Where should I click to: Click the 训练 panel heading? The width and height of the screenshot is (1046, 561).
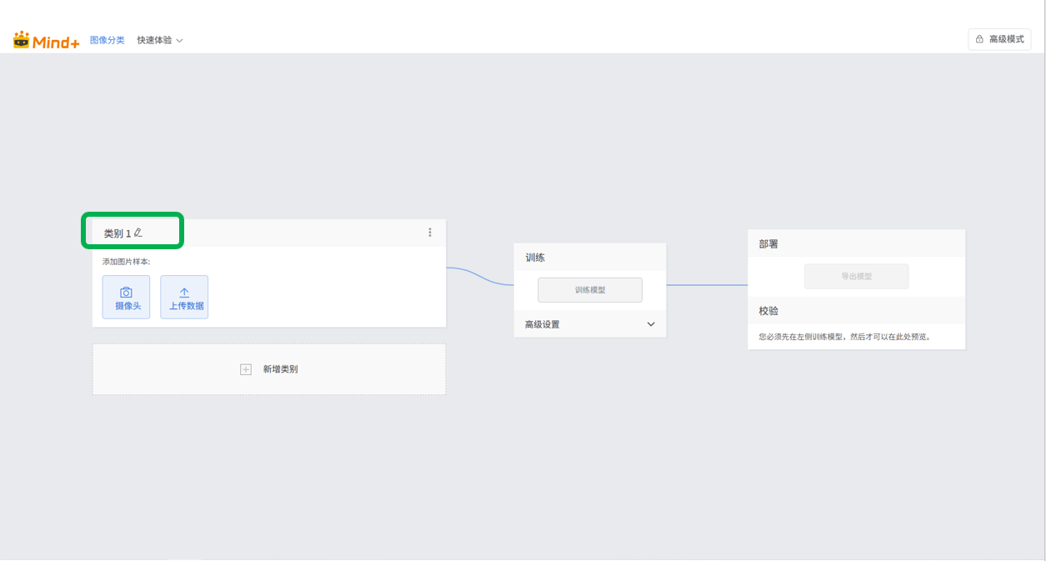pos(535,258)
